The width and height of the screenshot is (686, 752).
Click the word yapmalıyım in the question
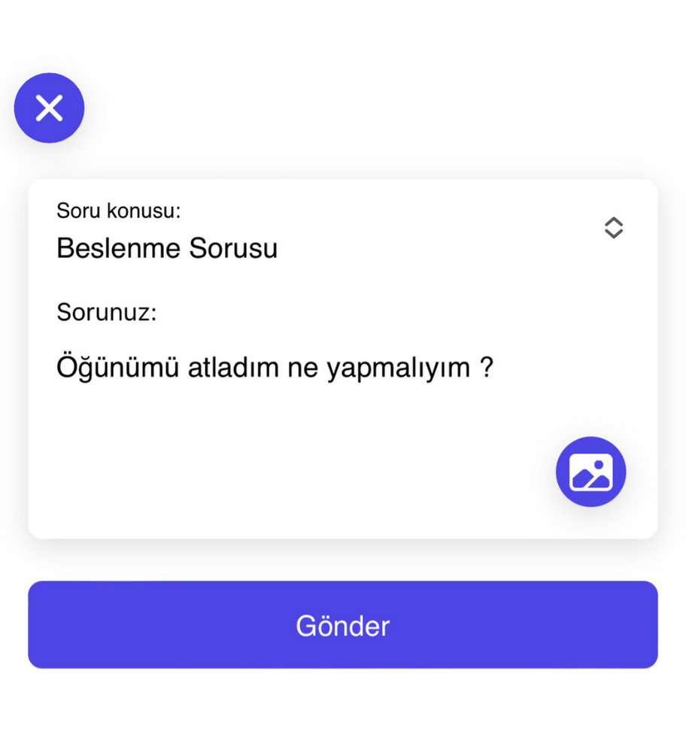click(399, 368)
